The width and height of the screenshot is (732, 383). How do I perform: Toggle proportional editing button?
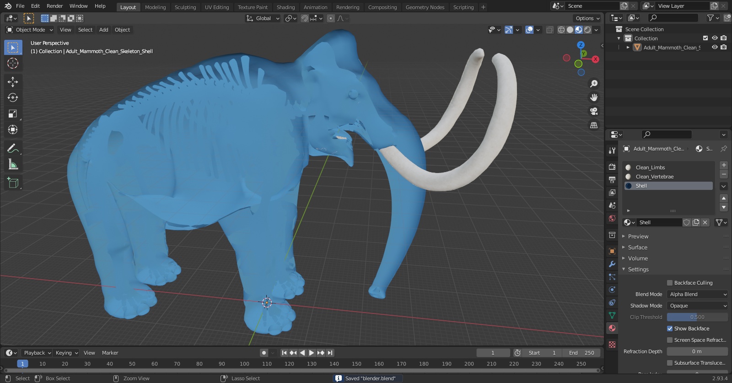331,18
